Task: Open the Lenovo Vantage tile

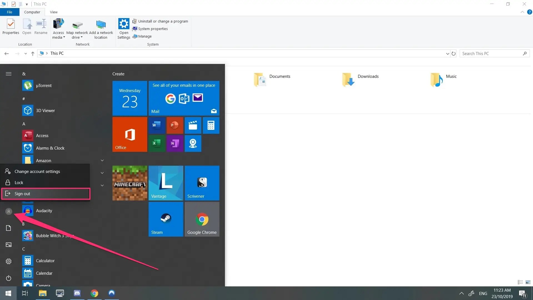Action: click(x=166, y=183)
